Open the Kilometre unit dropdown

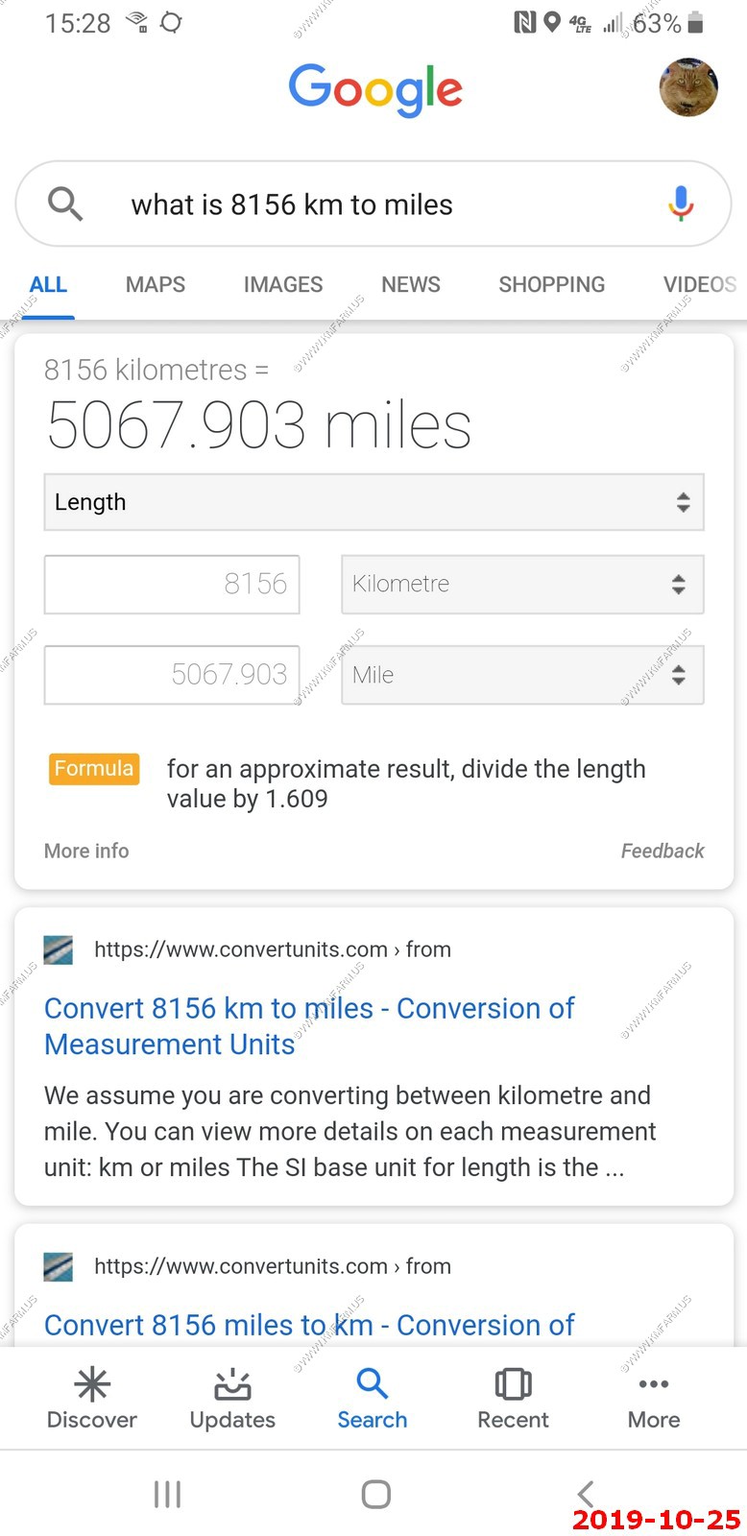(x=522, y=584)
